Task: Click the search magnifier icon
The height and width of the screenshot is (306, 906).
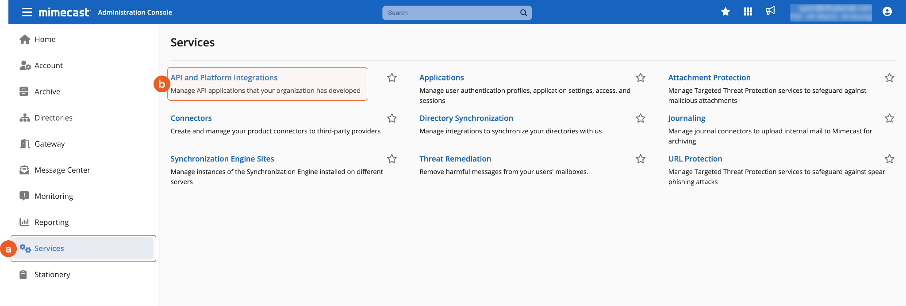Action: [523, 13]
